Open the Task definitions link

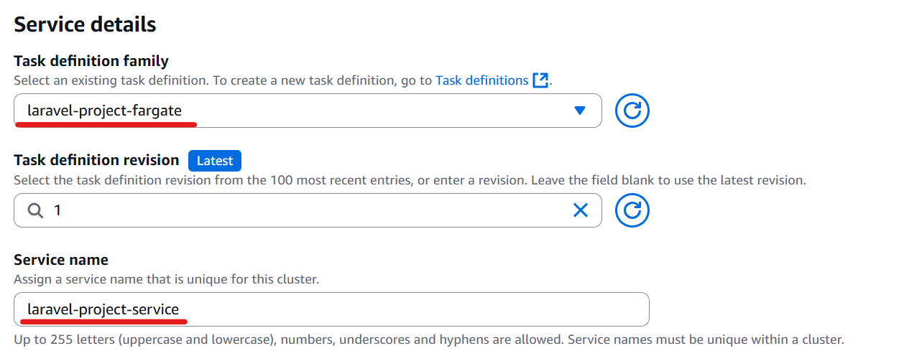coord(481,80)
